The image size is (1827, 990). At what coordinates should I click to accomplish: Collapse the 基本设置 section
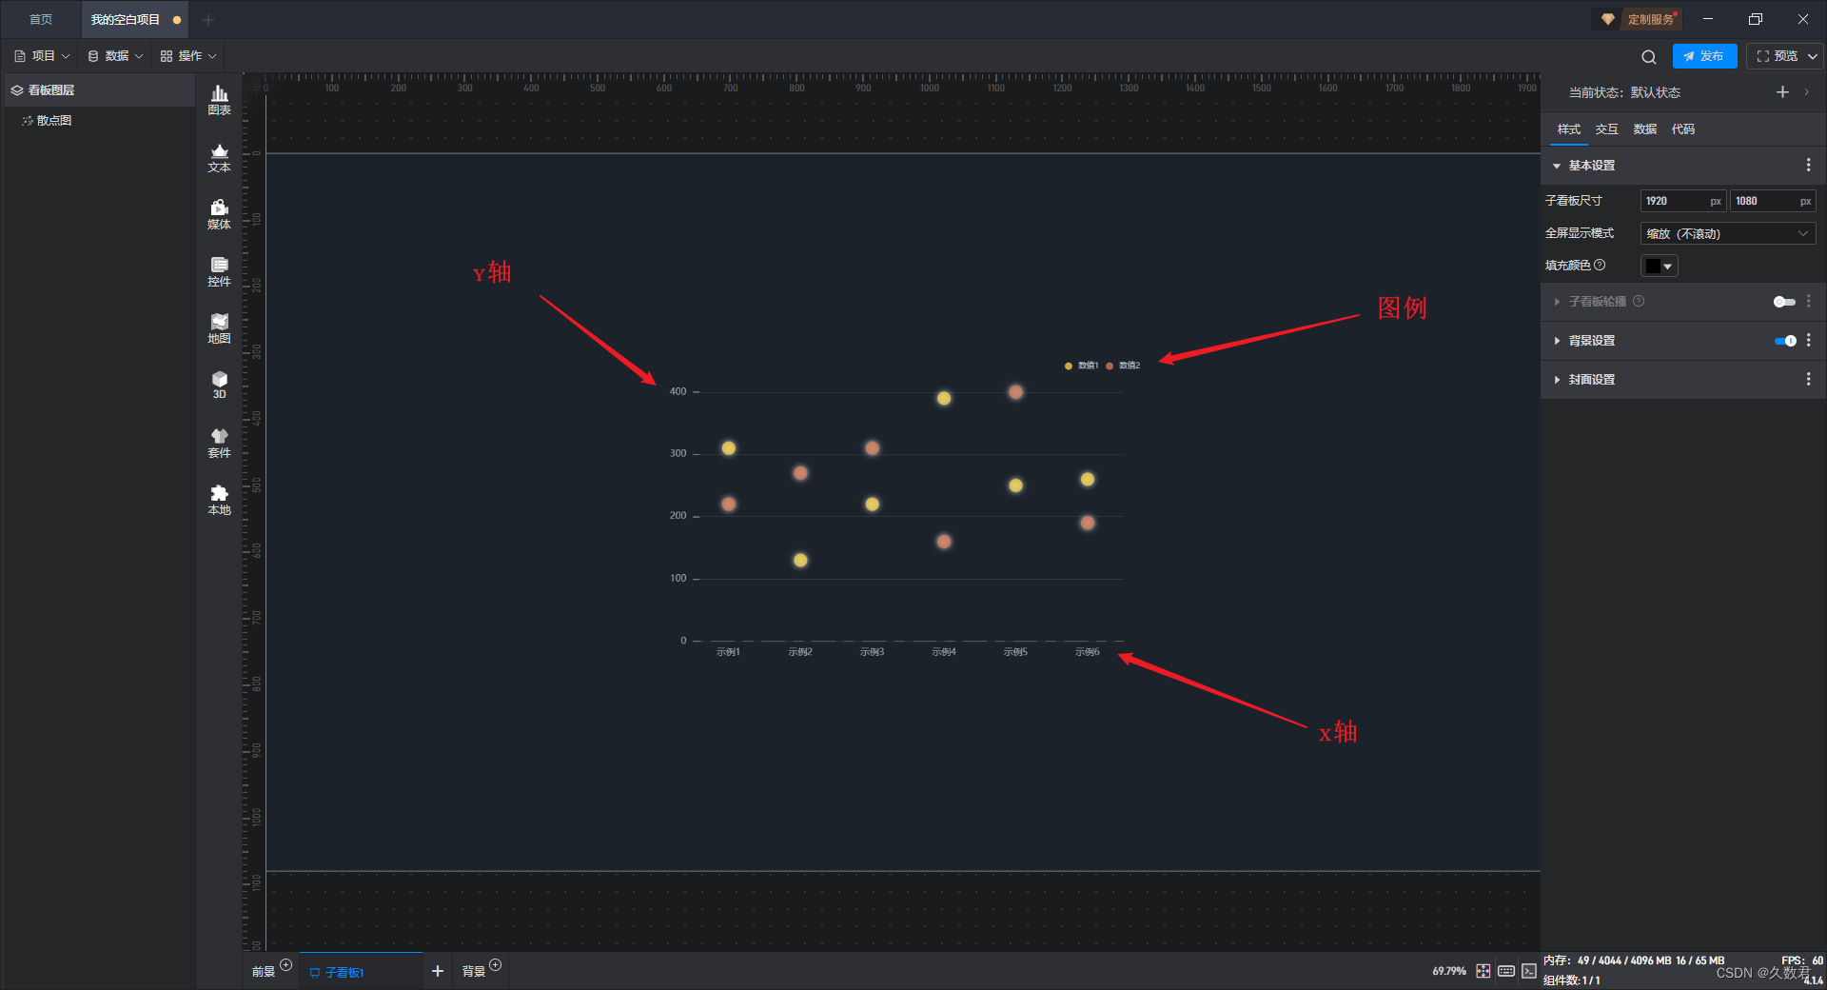(x=1557, y=166)
